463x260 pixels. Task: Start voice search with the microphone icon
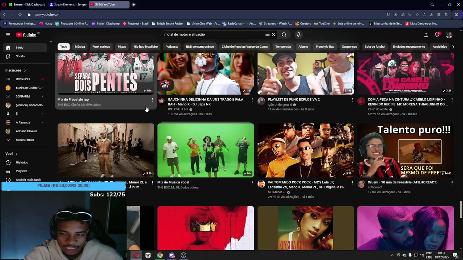tap(298, 35)
